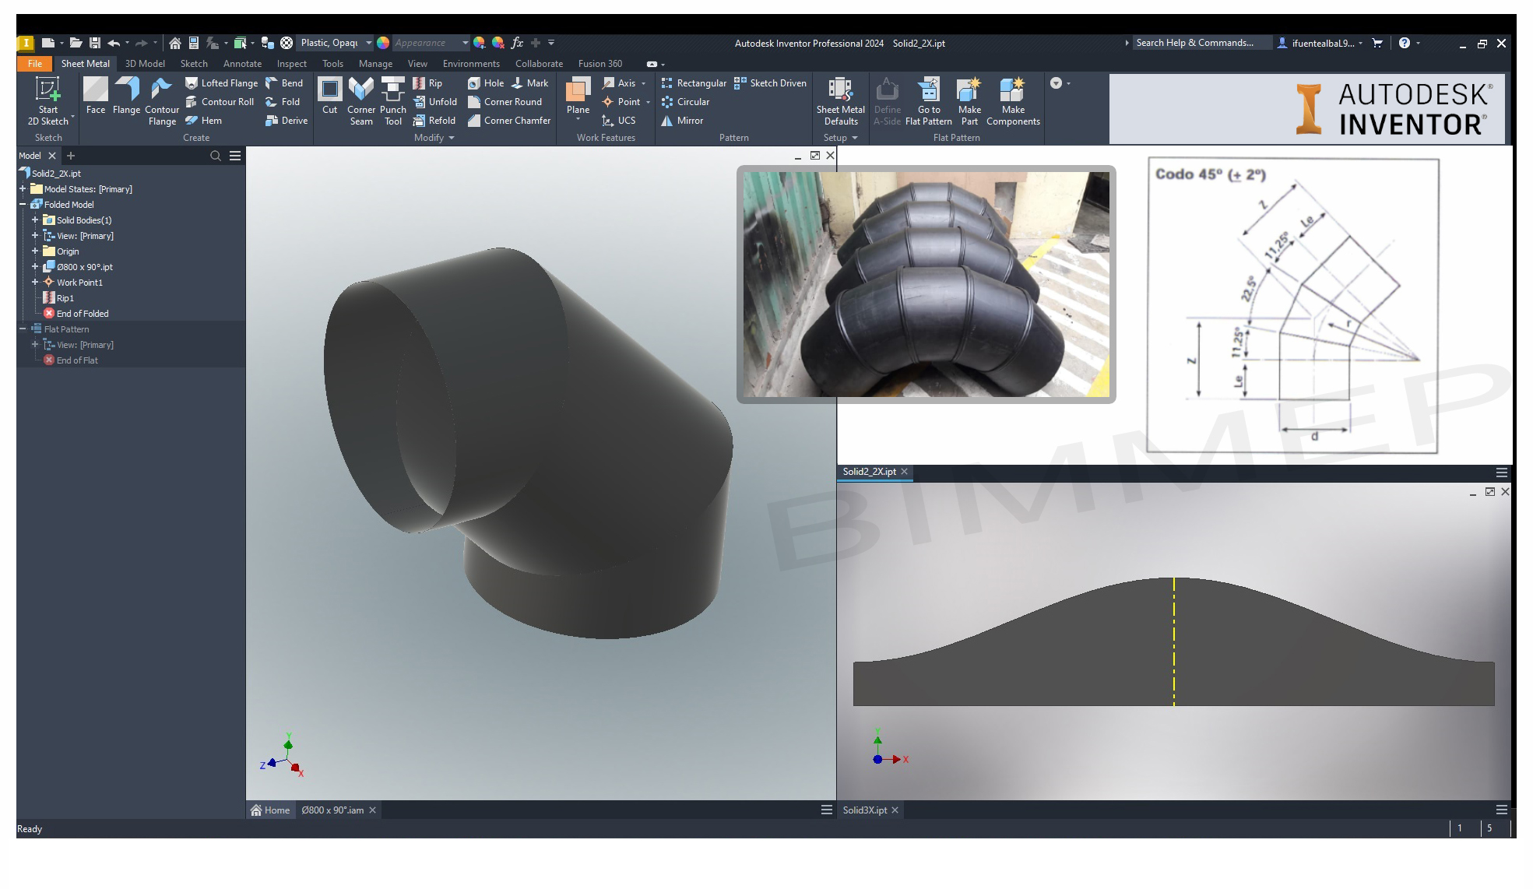The image size is (1533, 889).
Task: Switch to the 3D Model tab
Action: 145,64
